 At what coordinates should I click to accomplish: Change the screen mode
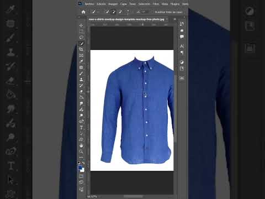[x=81, y=182]
